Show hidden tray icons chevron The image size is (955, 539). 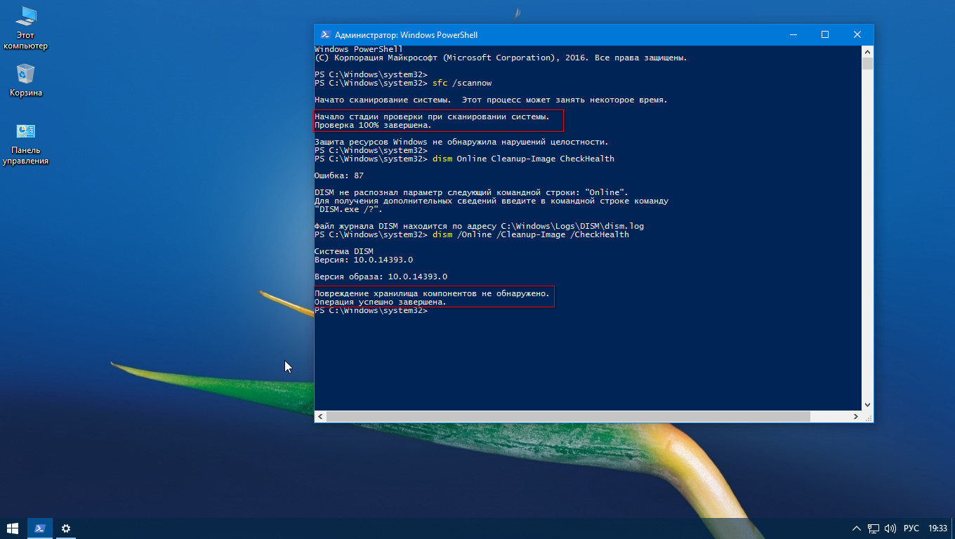coord(857,528)
